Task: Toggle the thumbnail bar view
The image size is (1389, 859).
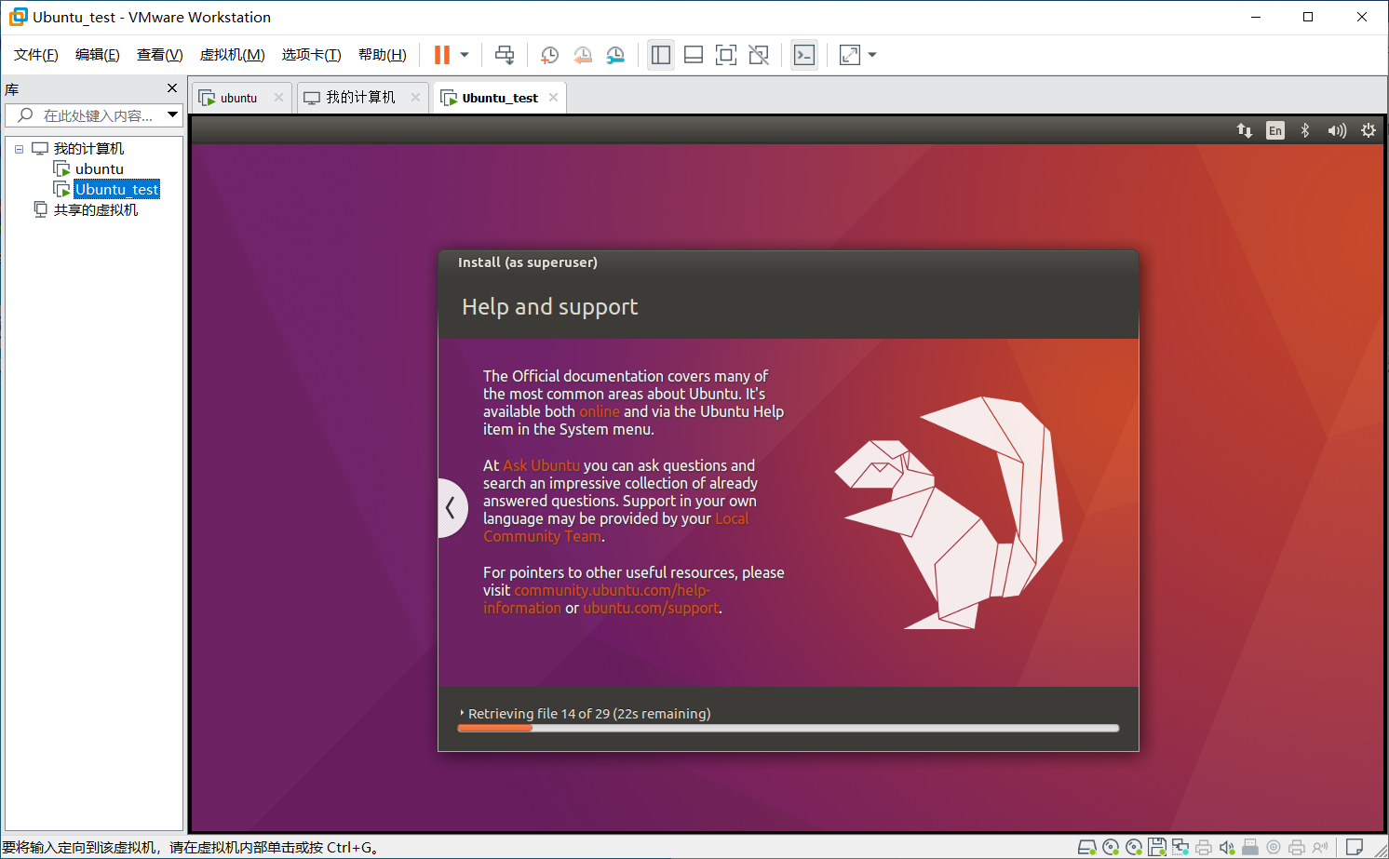Action: pos(694,55)
